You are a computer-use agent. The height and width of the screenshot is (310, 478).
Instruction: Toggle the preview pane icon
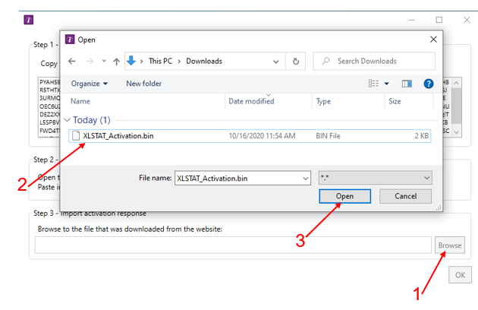pyautogui.click(x=407, y=84)
